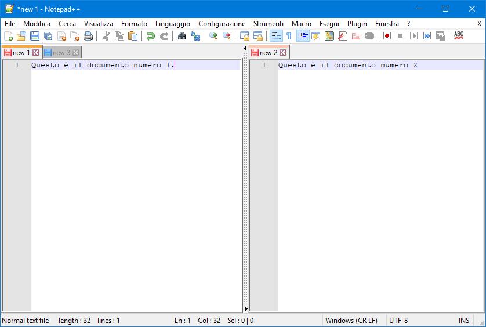Viewport: 486px width, 327px height.
Task: Save the current document via toolbar
Action: point(35,36)
